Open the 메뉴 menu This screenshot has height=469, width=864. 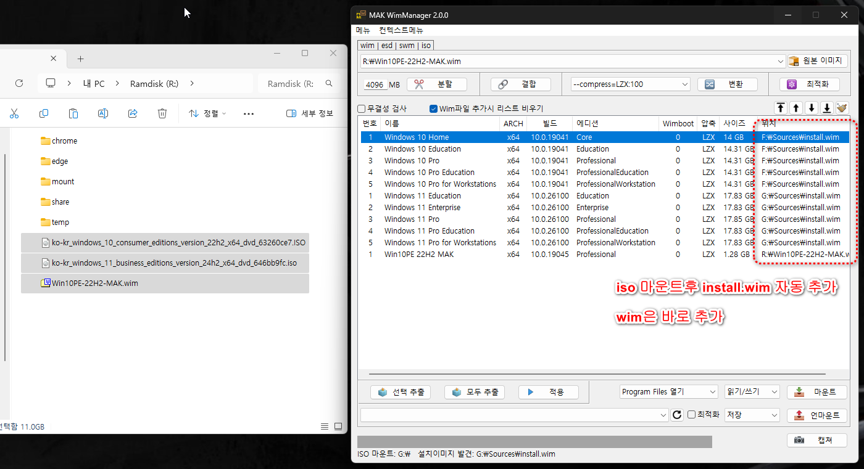coord(363,30)
